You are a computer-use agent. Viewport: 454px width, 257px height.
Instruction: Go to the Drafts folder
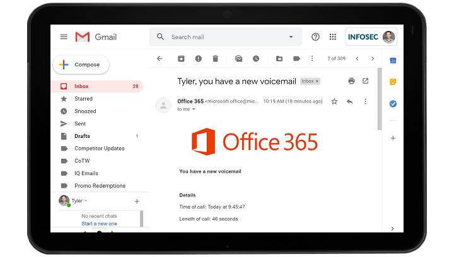pyautogui.click(x=82, y=136)
